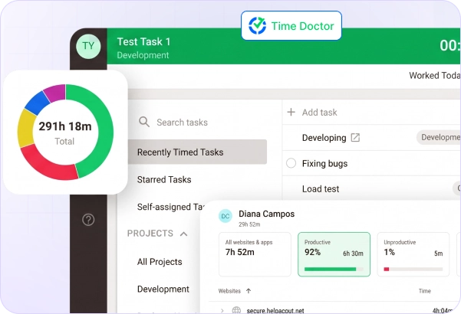This screenshot has width=461, height=314.
Task: Click the Add task button
Action: coord(319,112)
